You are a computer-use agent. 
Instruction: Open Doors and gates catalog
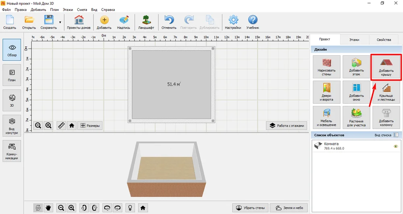[326, 92]
